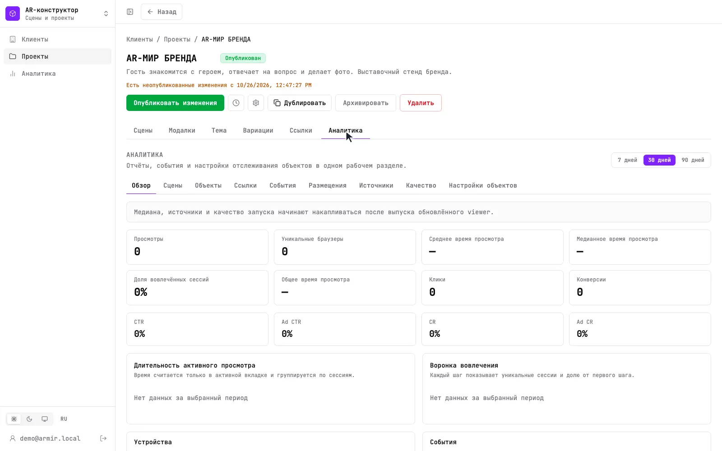Toggle the sidebar panel icon
Screen dimensions: 722x451
[x=130, y=12]
